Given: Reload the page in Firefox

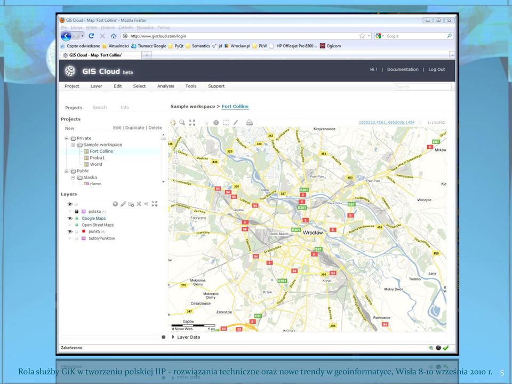Looking at the screenshot, I should point(91,36).
